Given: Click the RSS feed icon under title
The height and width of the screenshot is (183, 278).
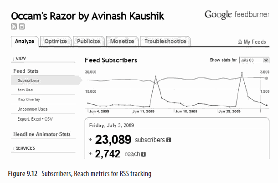Looking at the screenshot, I should pyautogui.click(x=14, y=27).
